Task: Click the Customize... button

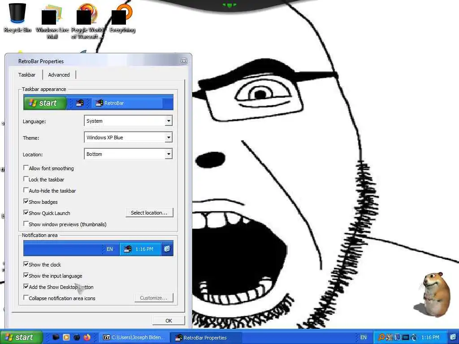Action: point(154,298)
